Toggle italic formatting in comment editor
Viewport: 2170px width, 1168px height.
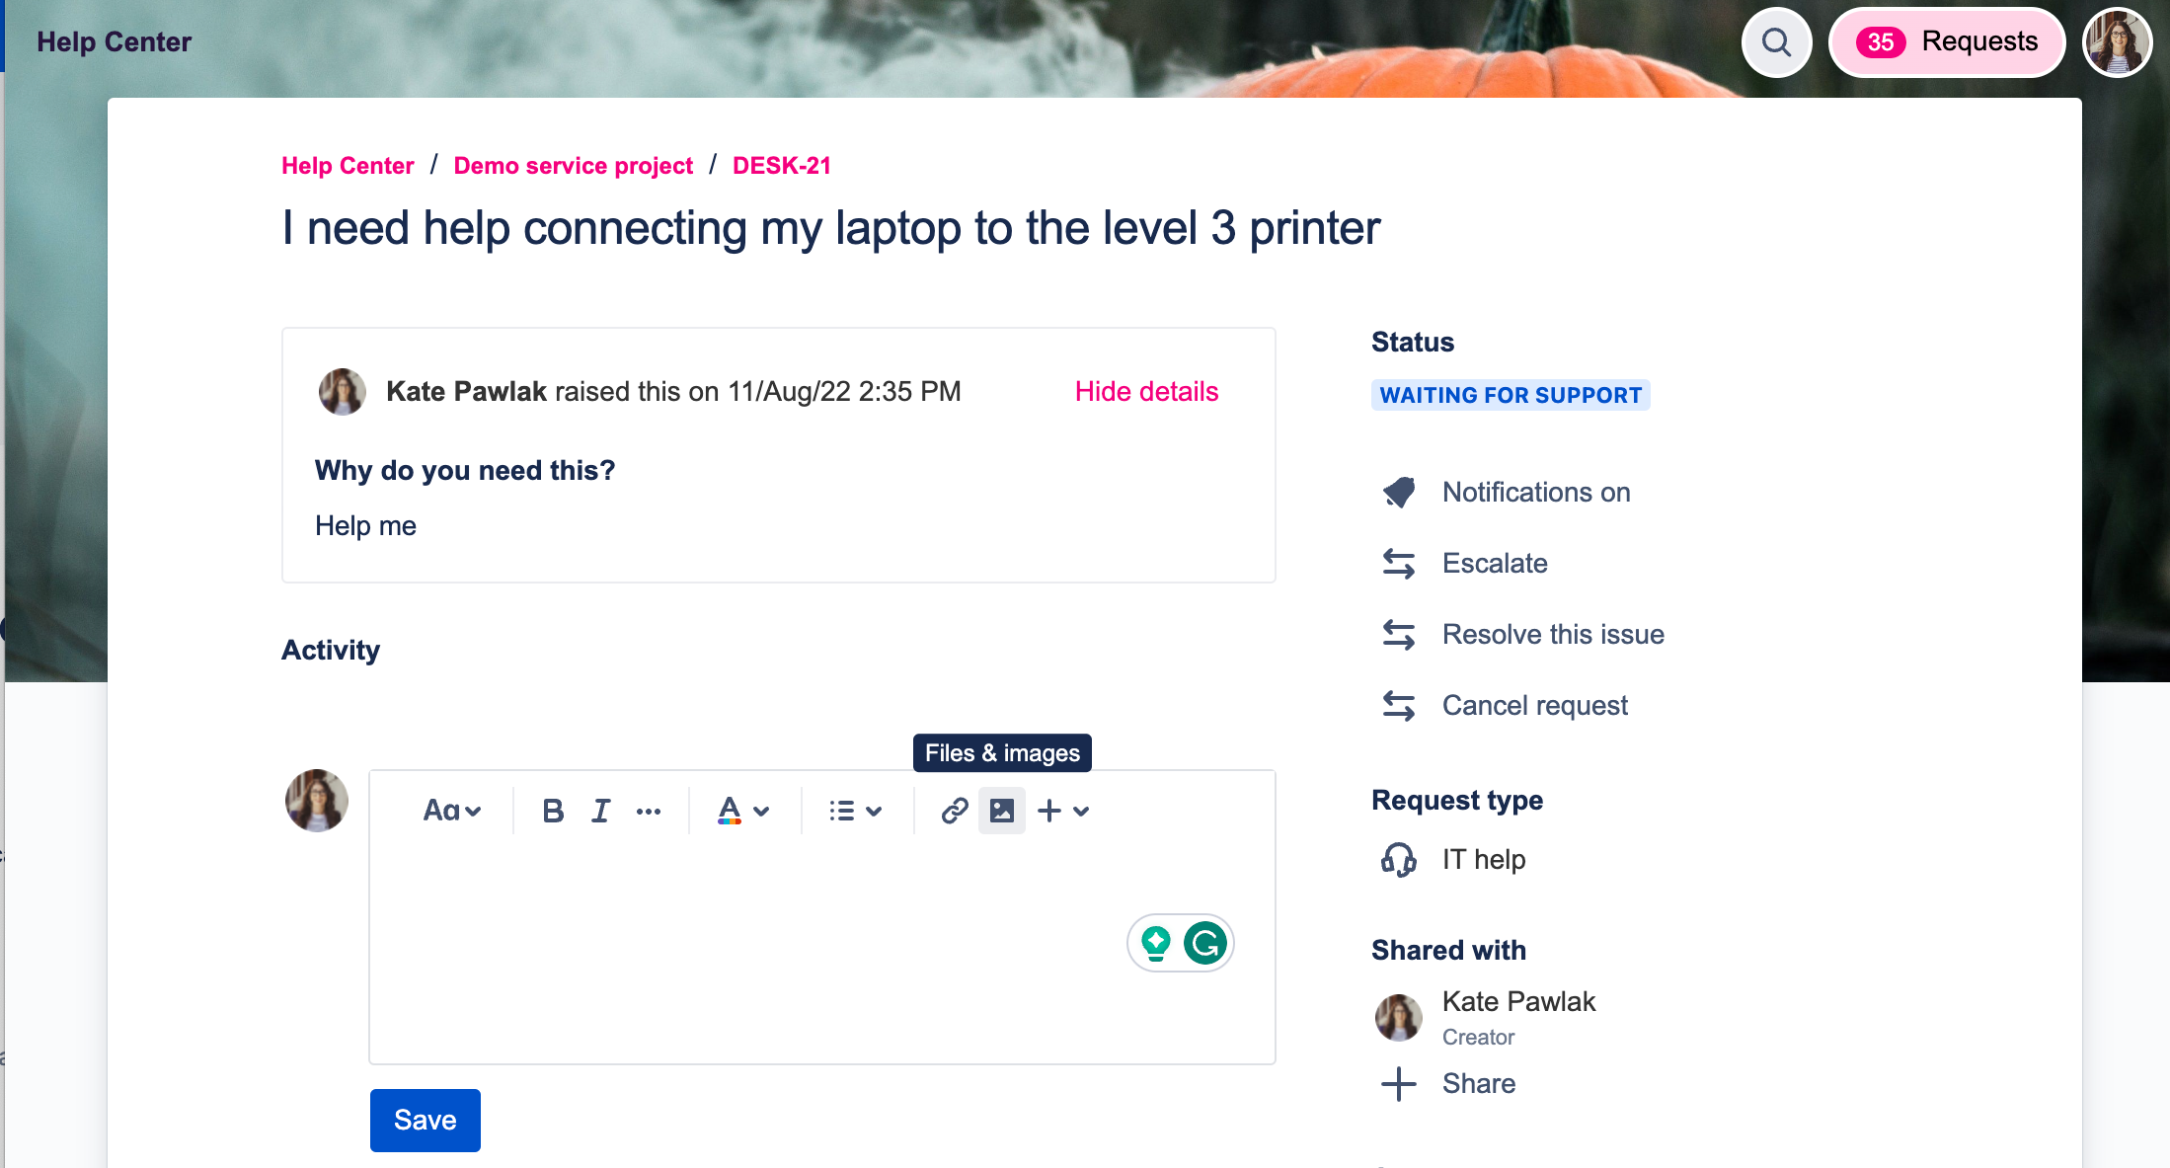(600, 811)
